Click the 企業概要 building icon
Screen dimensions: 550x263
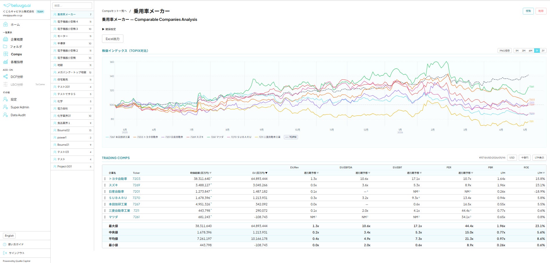coord(6,39)
